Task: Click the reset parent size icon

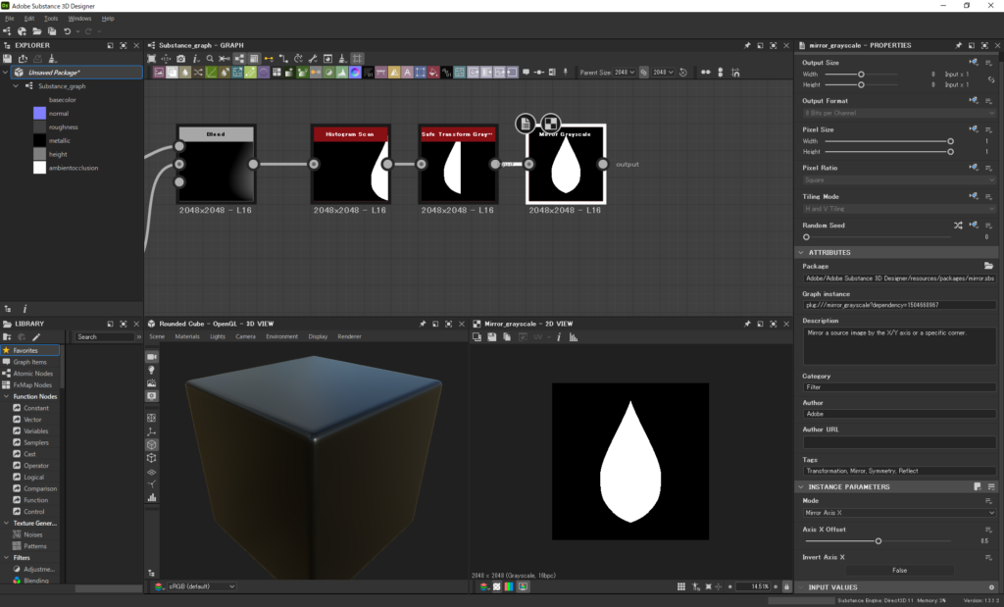Action: tap(683, 73)
